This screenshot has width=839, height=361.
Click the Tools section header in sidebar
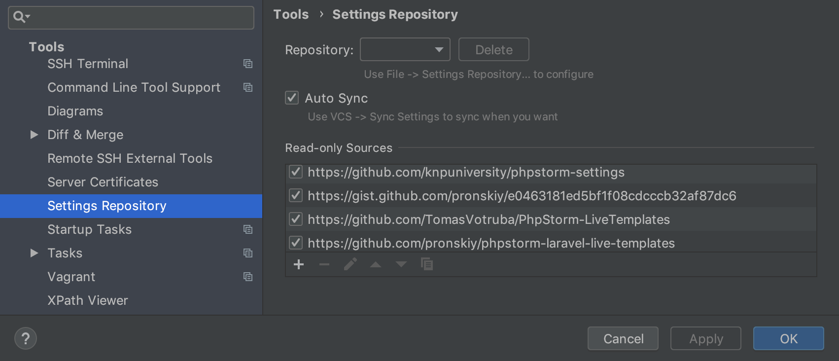coord(46,47)
